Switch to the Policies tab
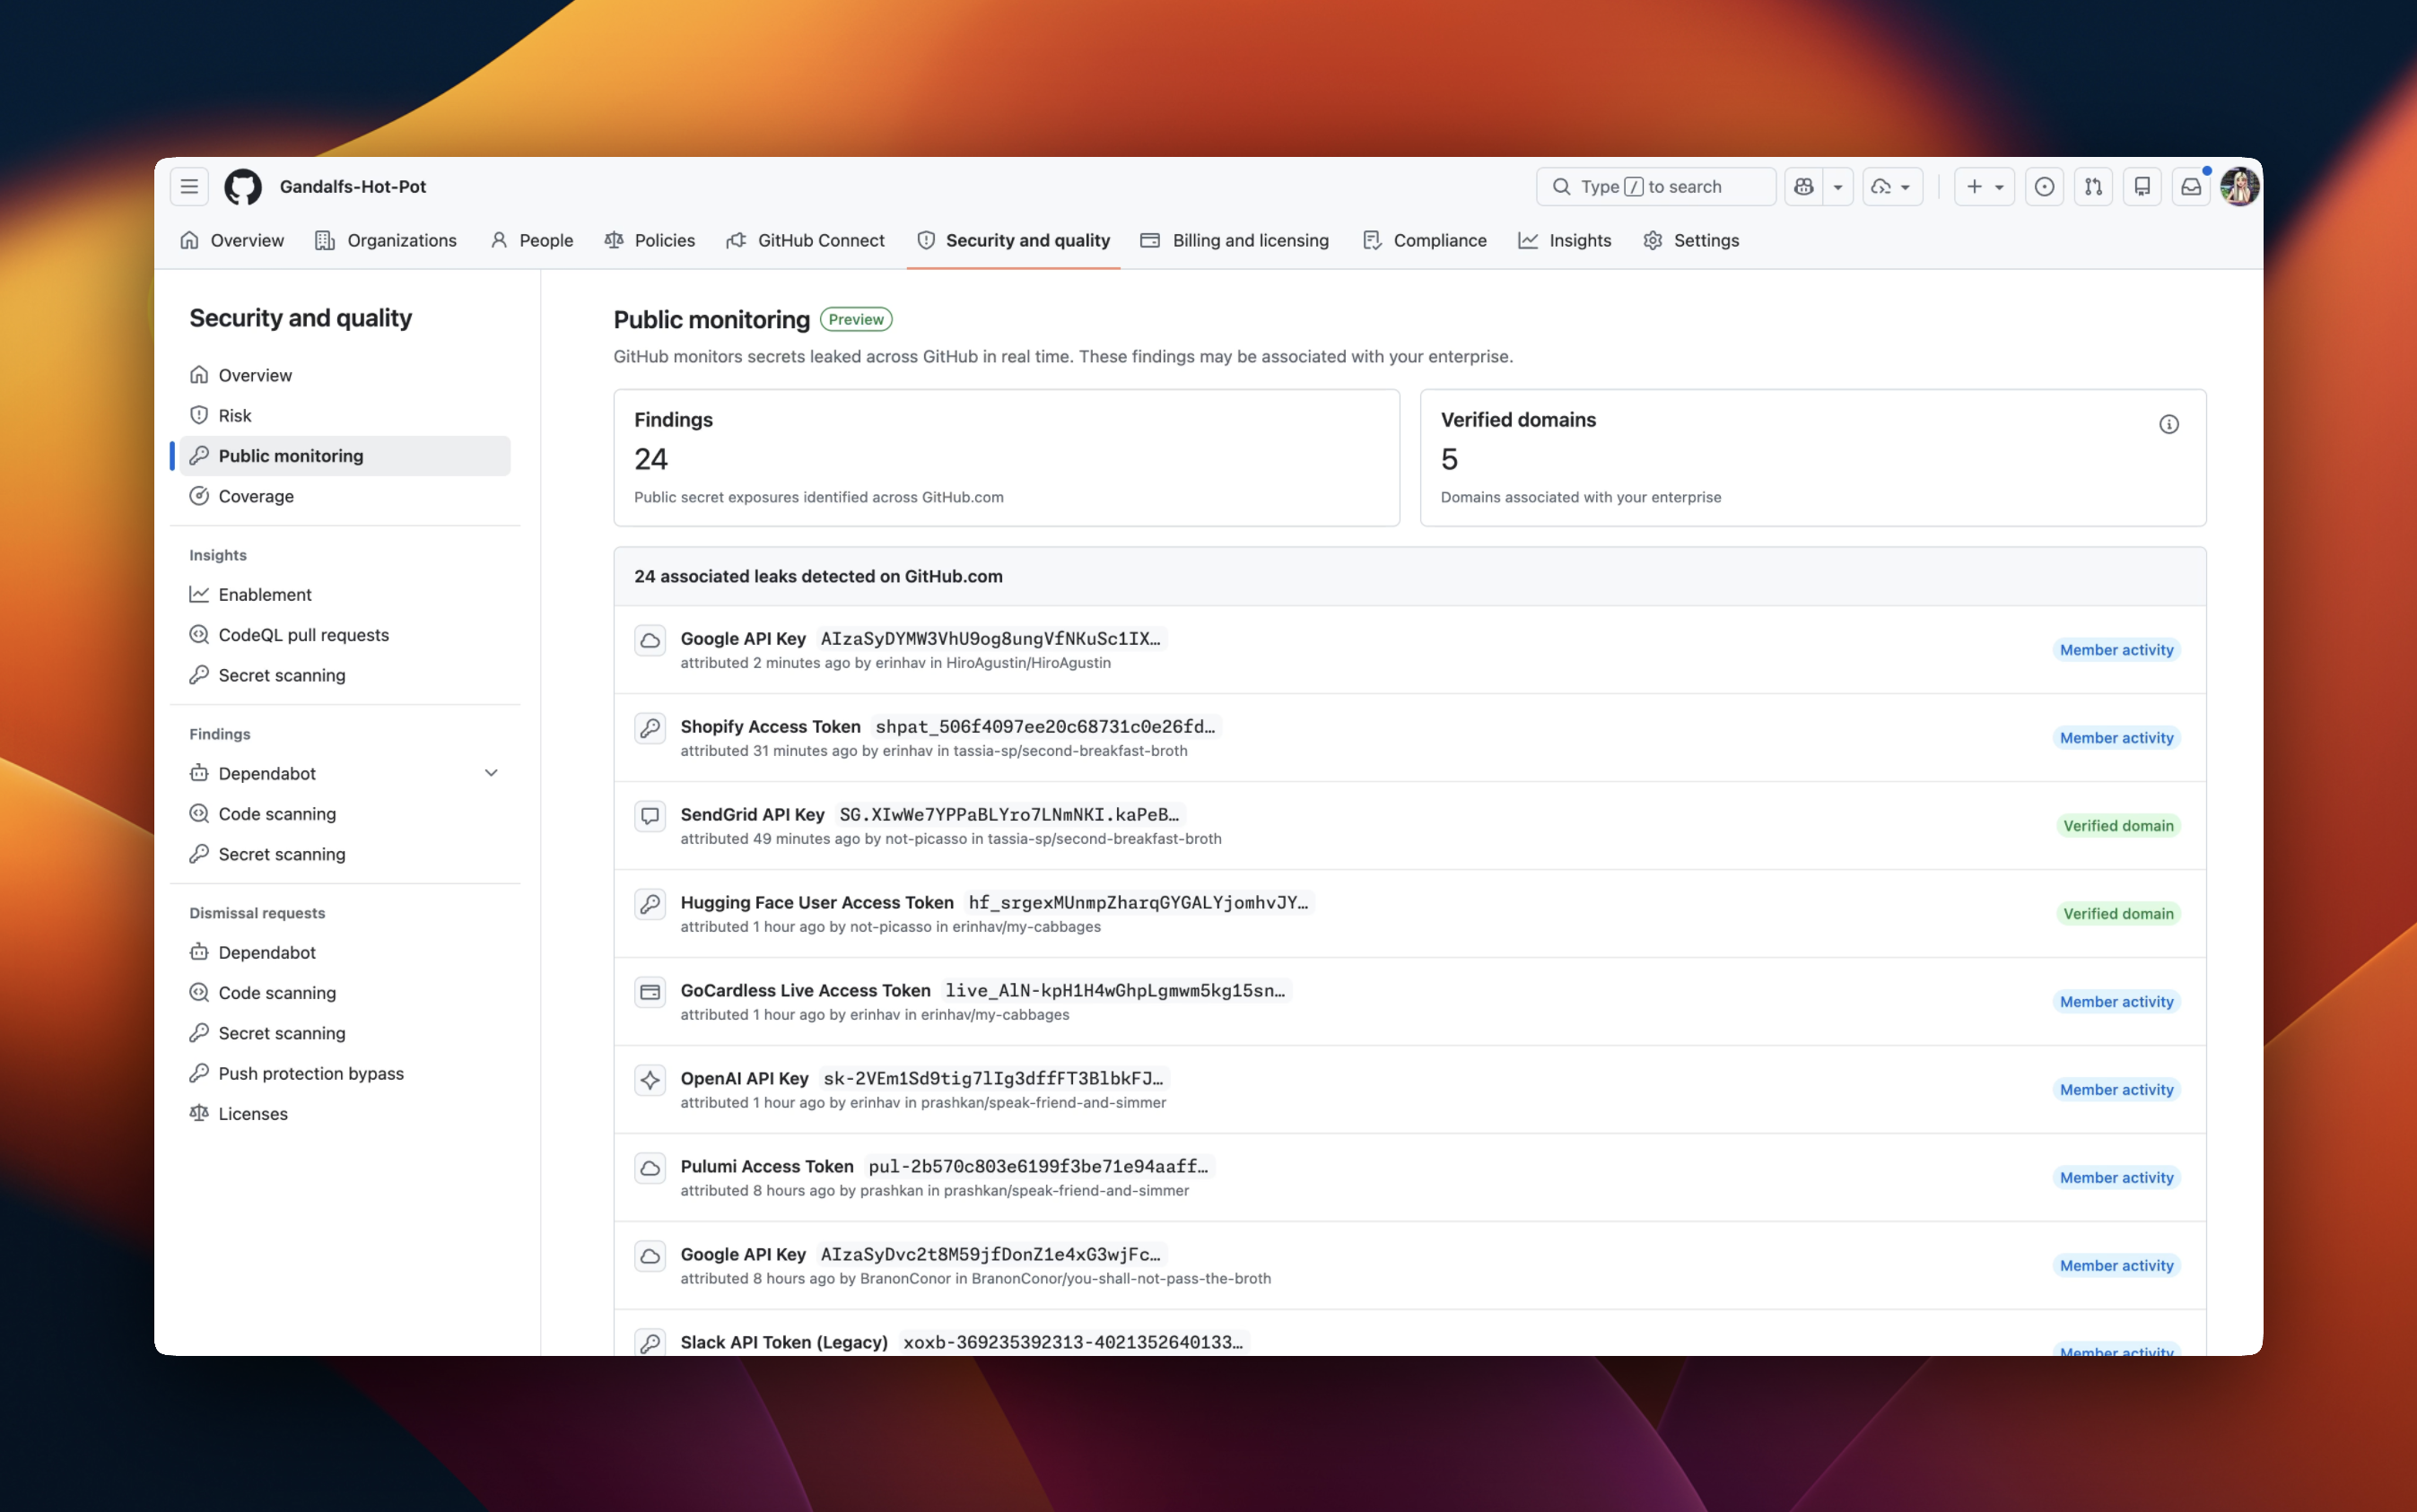 pos(650,241)
